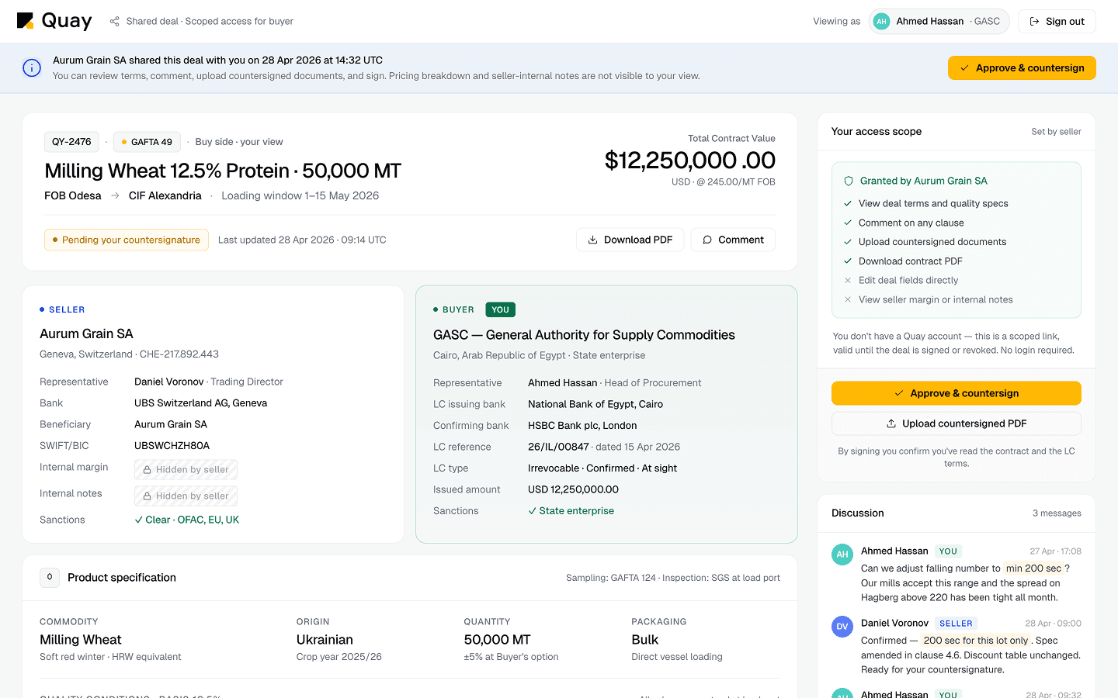This screenshot has width=1118, height=698.
Task: Approve and countersign from the top banner
Action: pos(1022,68)
